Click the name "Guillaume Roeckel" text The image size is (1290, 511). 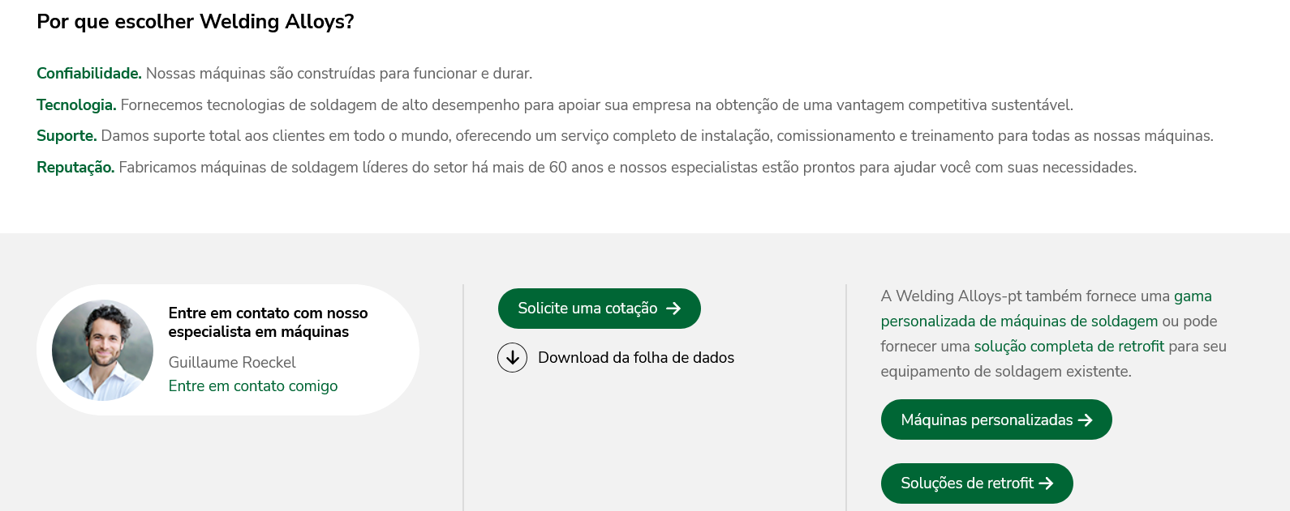[x=232, y=363]
